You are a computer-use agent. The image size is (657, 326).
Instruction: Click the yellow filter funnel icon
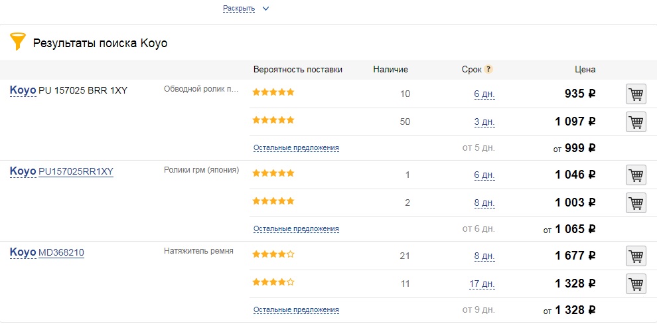point(17,42)
